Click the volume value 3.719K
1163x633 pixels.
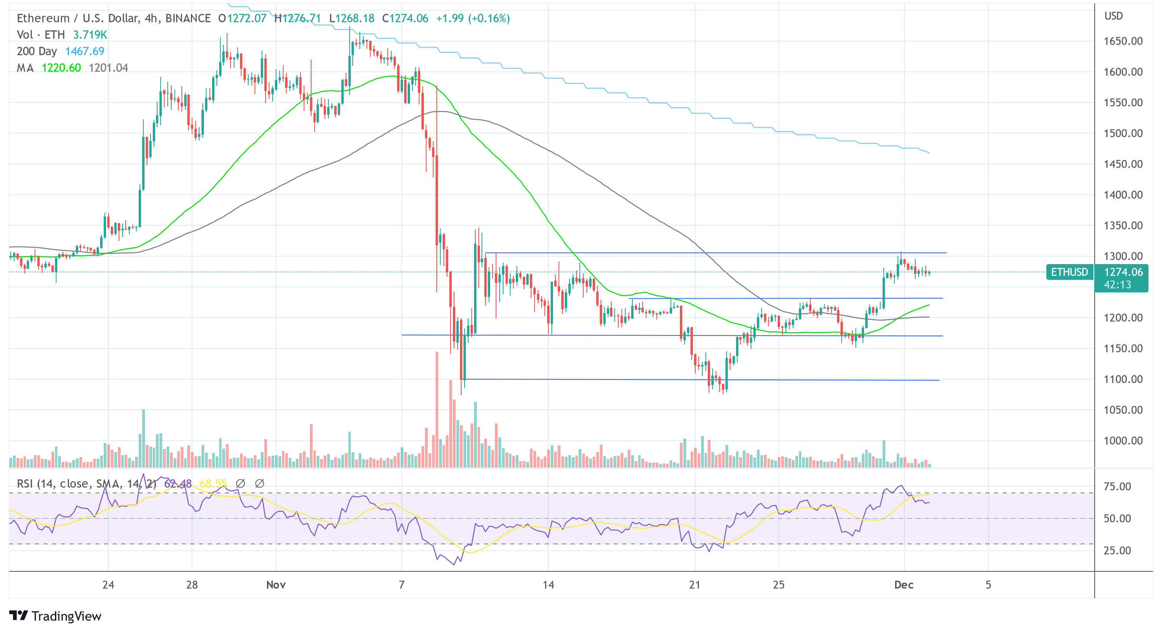coord(90,35)
